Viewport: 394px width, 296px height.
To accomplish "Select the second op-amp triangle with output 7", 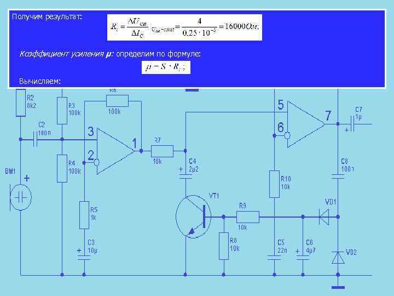I will click(306, 124).
